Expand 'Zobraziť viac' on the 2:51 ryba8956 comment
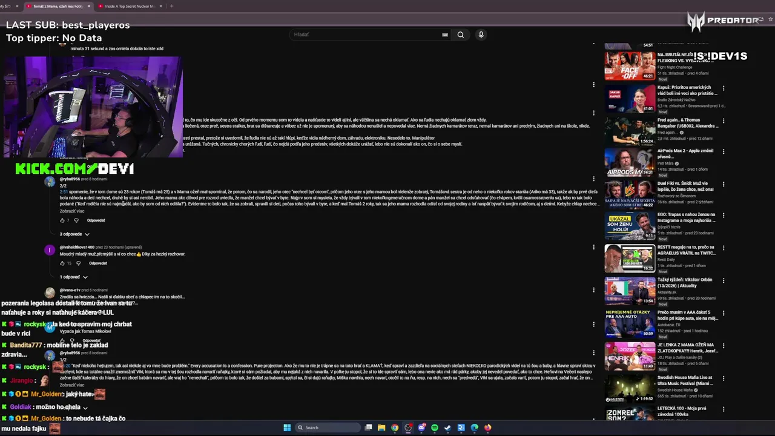This screenshot has width=775, height=436. (x=71, y=211)
